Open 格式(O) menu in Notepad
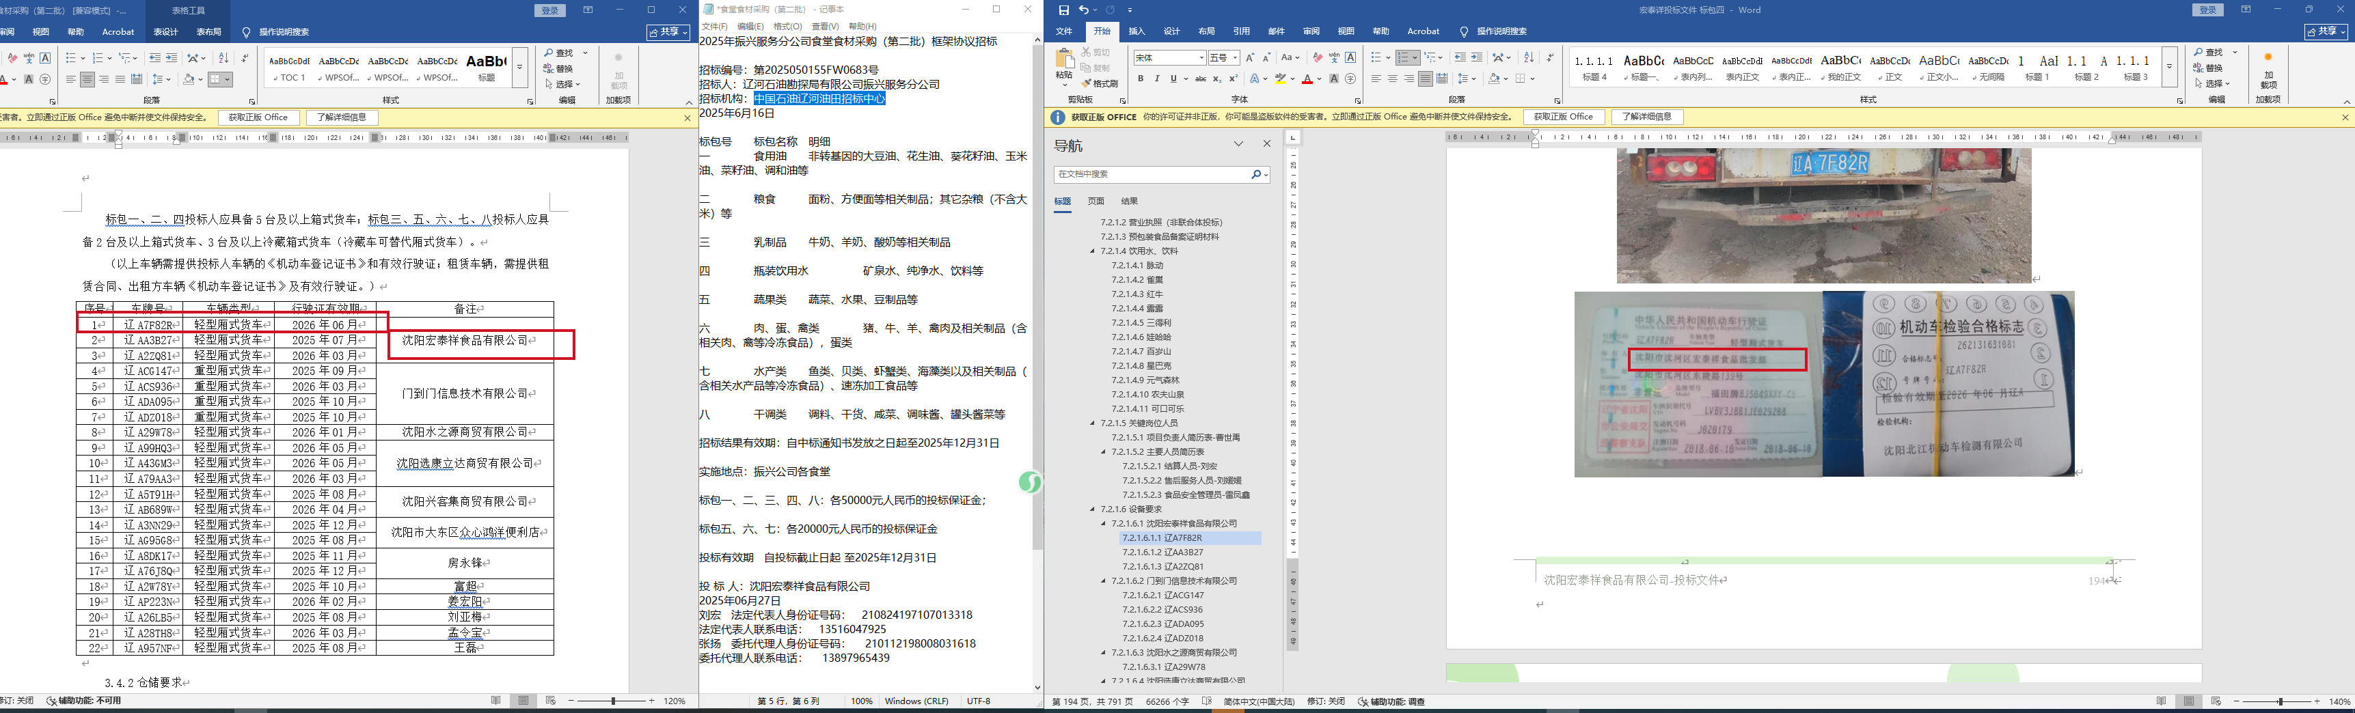 (x=788, y=27)
